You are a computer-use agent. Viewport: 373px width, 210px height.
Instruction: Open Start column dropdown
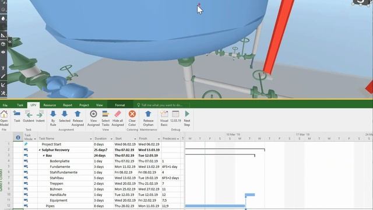click(x=135, y=139)
